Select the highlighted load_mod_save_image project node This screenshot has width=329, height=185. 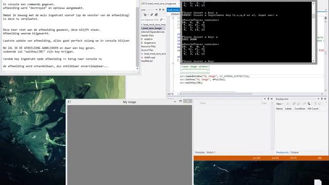tap(153, 28)
